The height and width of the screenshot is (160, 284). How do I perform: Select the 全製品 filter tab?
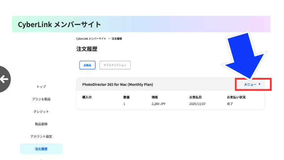(x=87, y=65)
